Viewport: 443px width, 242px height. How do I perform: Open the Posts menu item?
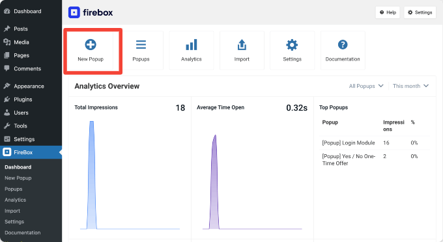(31, 29)
